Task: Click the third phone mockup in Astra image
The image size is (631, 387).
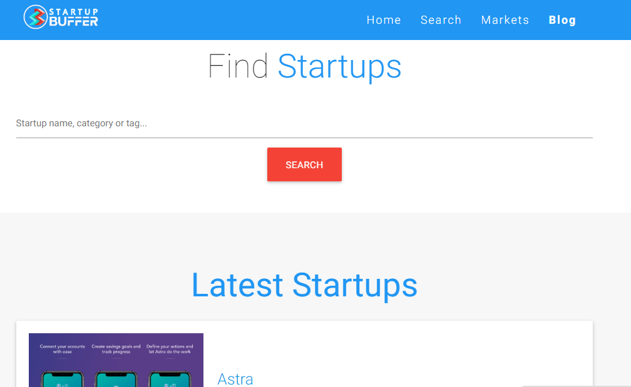Action: [170, 379]
